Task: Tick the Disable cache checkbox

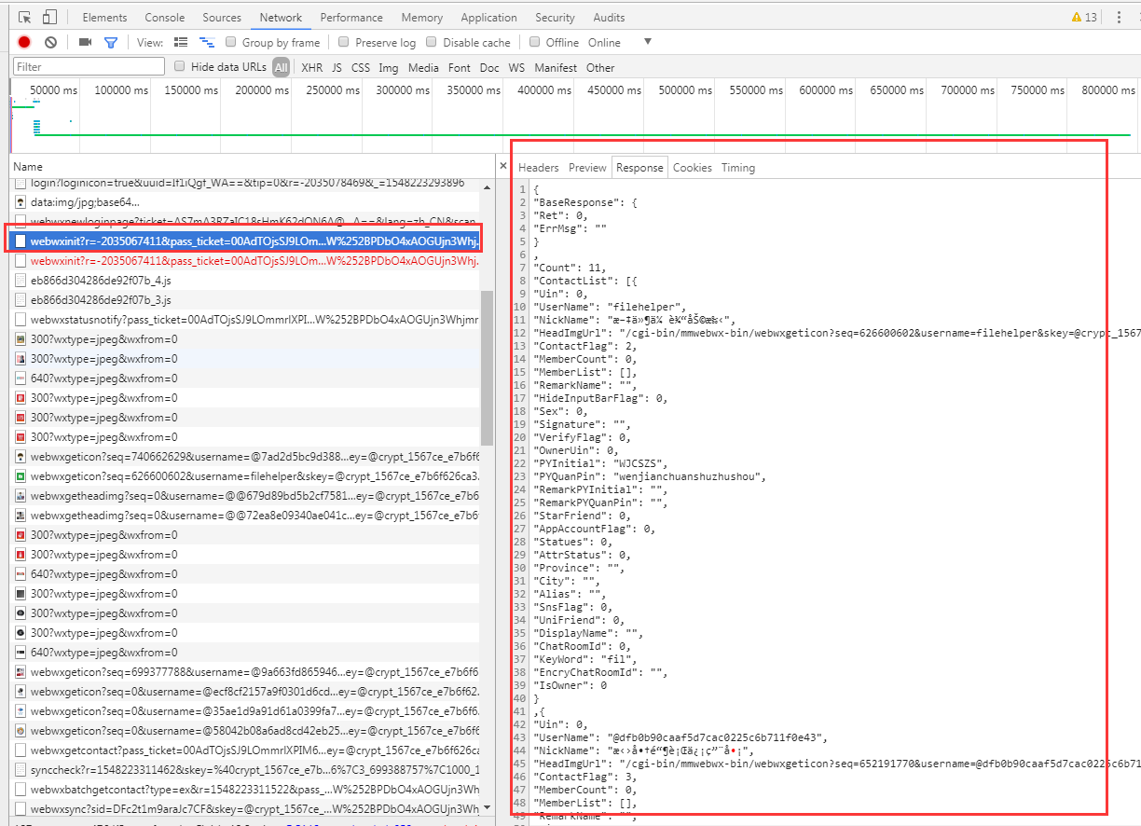Action: 432,42
